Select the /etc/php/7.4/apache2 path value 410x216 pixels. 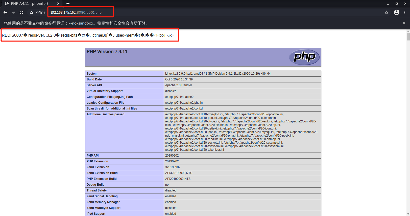tap(179, 97)
